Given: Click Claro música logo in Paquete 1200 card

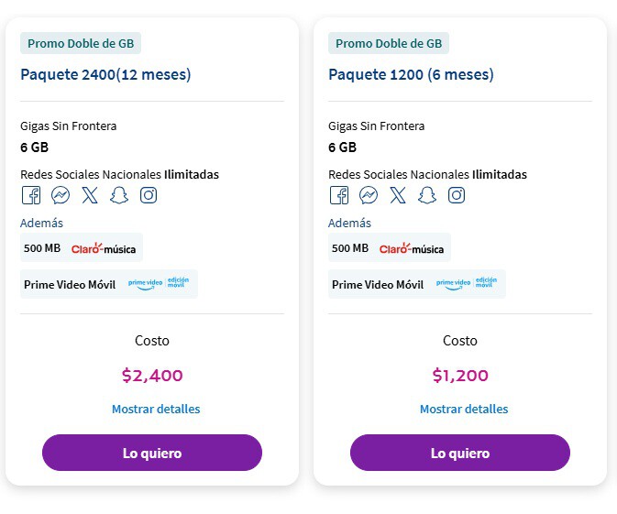Looking at the screenshot, I should [x=411, y=248].
